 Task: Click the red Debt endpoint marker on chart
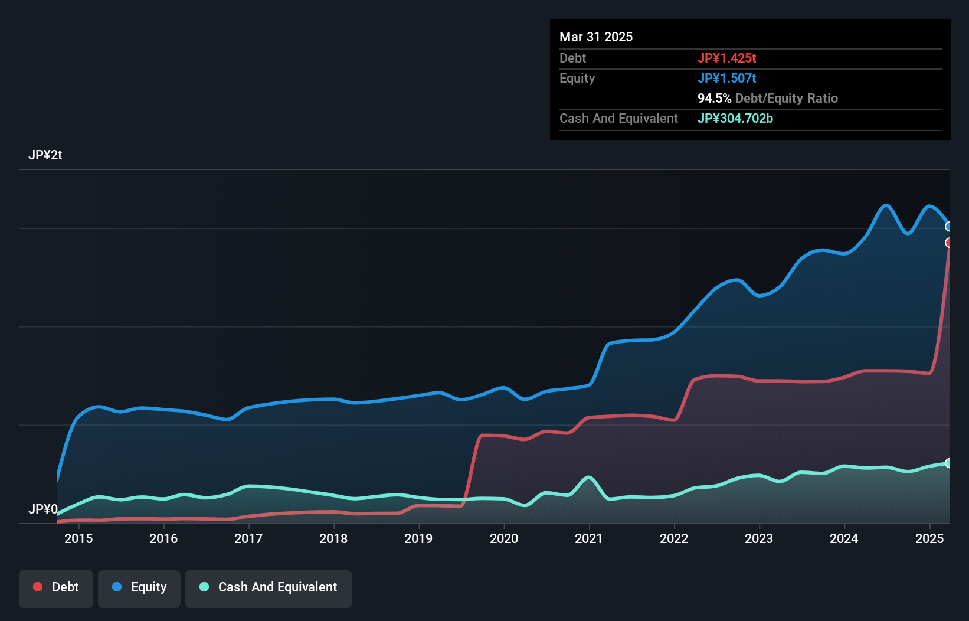948,243
